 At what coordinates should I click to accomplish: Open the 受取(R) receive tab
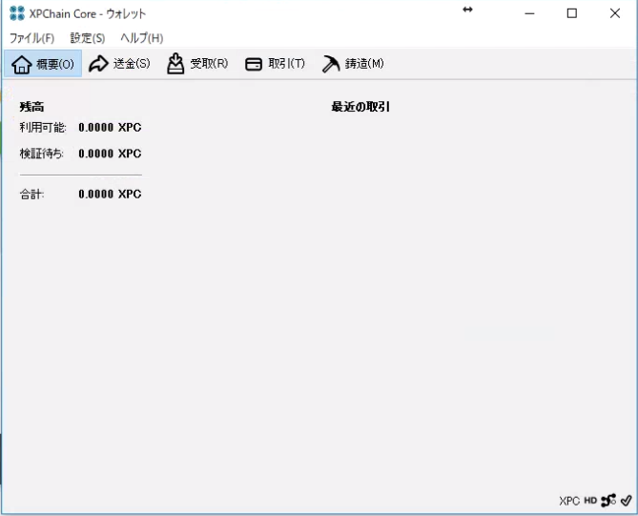[x=197, y=64]
